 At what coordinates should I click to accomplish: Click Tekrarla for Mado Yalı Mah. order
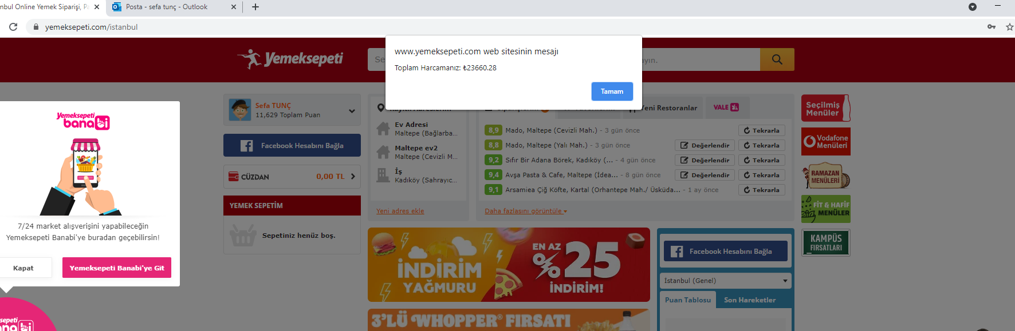pyautogui.click(x=761, y=145)
